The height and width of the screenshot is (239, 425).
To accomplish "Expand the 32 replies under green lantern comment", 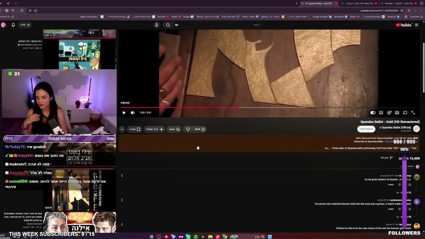I will [404, 193].
